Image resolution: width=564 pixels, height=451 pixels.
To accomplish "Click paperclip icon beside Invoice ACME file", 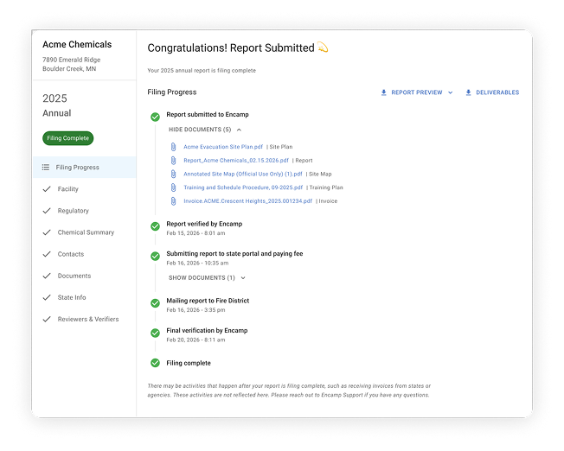I will click(174, 200).
